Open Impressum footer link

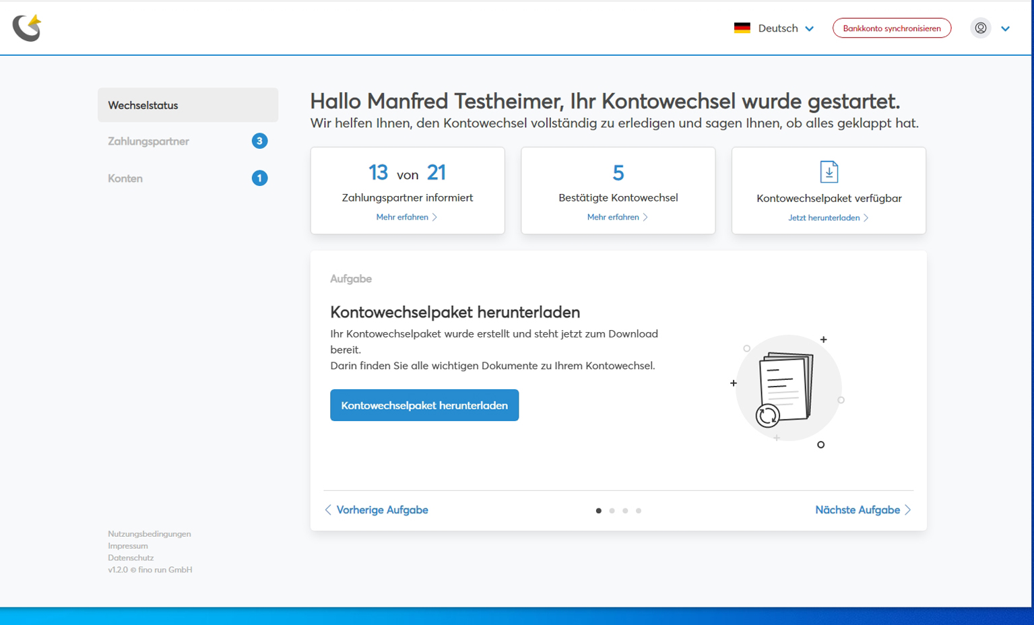(x=128, y=546)
